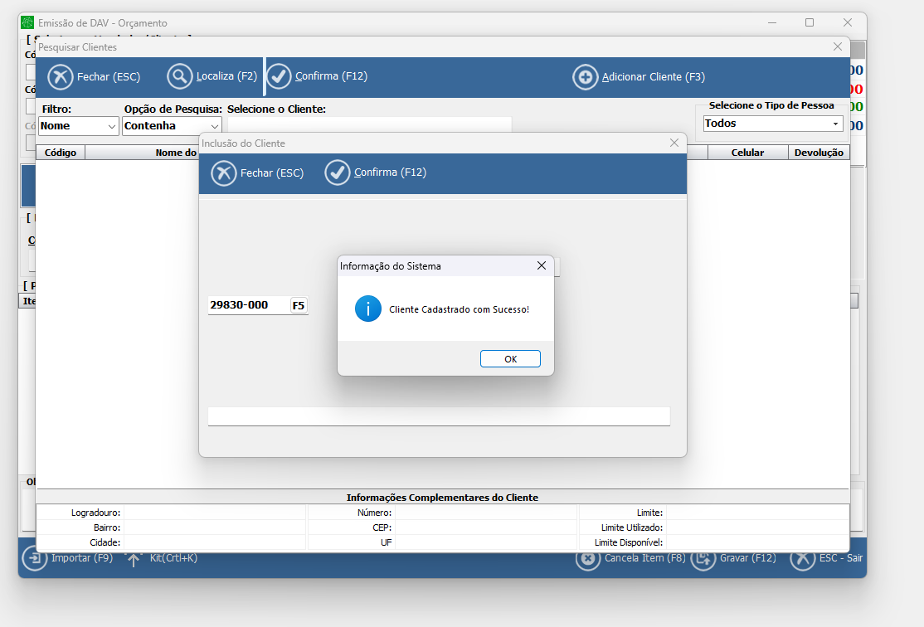Click the Selecione o Cliente search field

369,125
